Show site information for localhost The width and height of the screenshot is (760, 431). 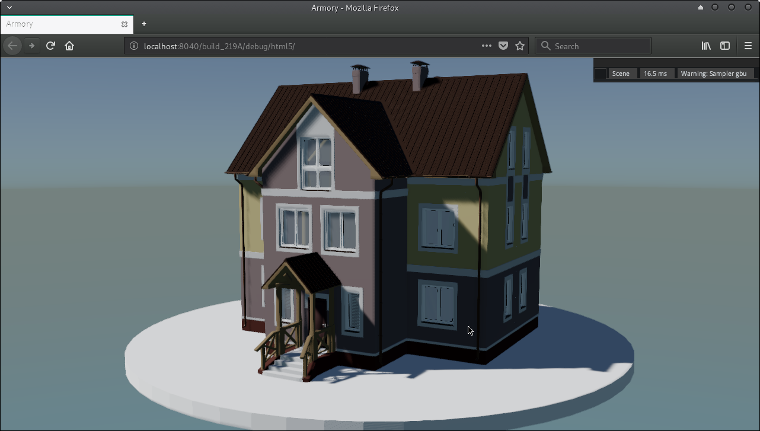[x=134, y=46]
